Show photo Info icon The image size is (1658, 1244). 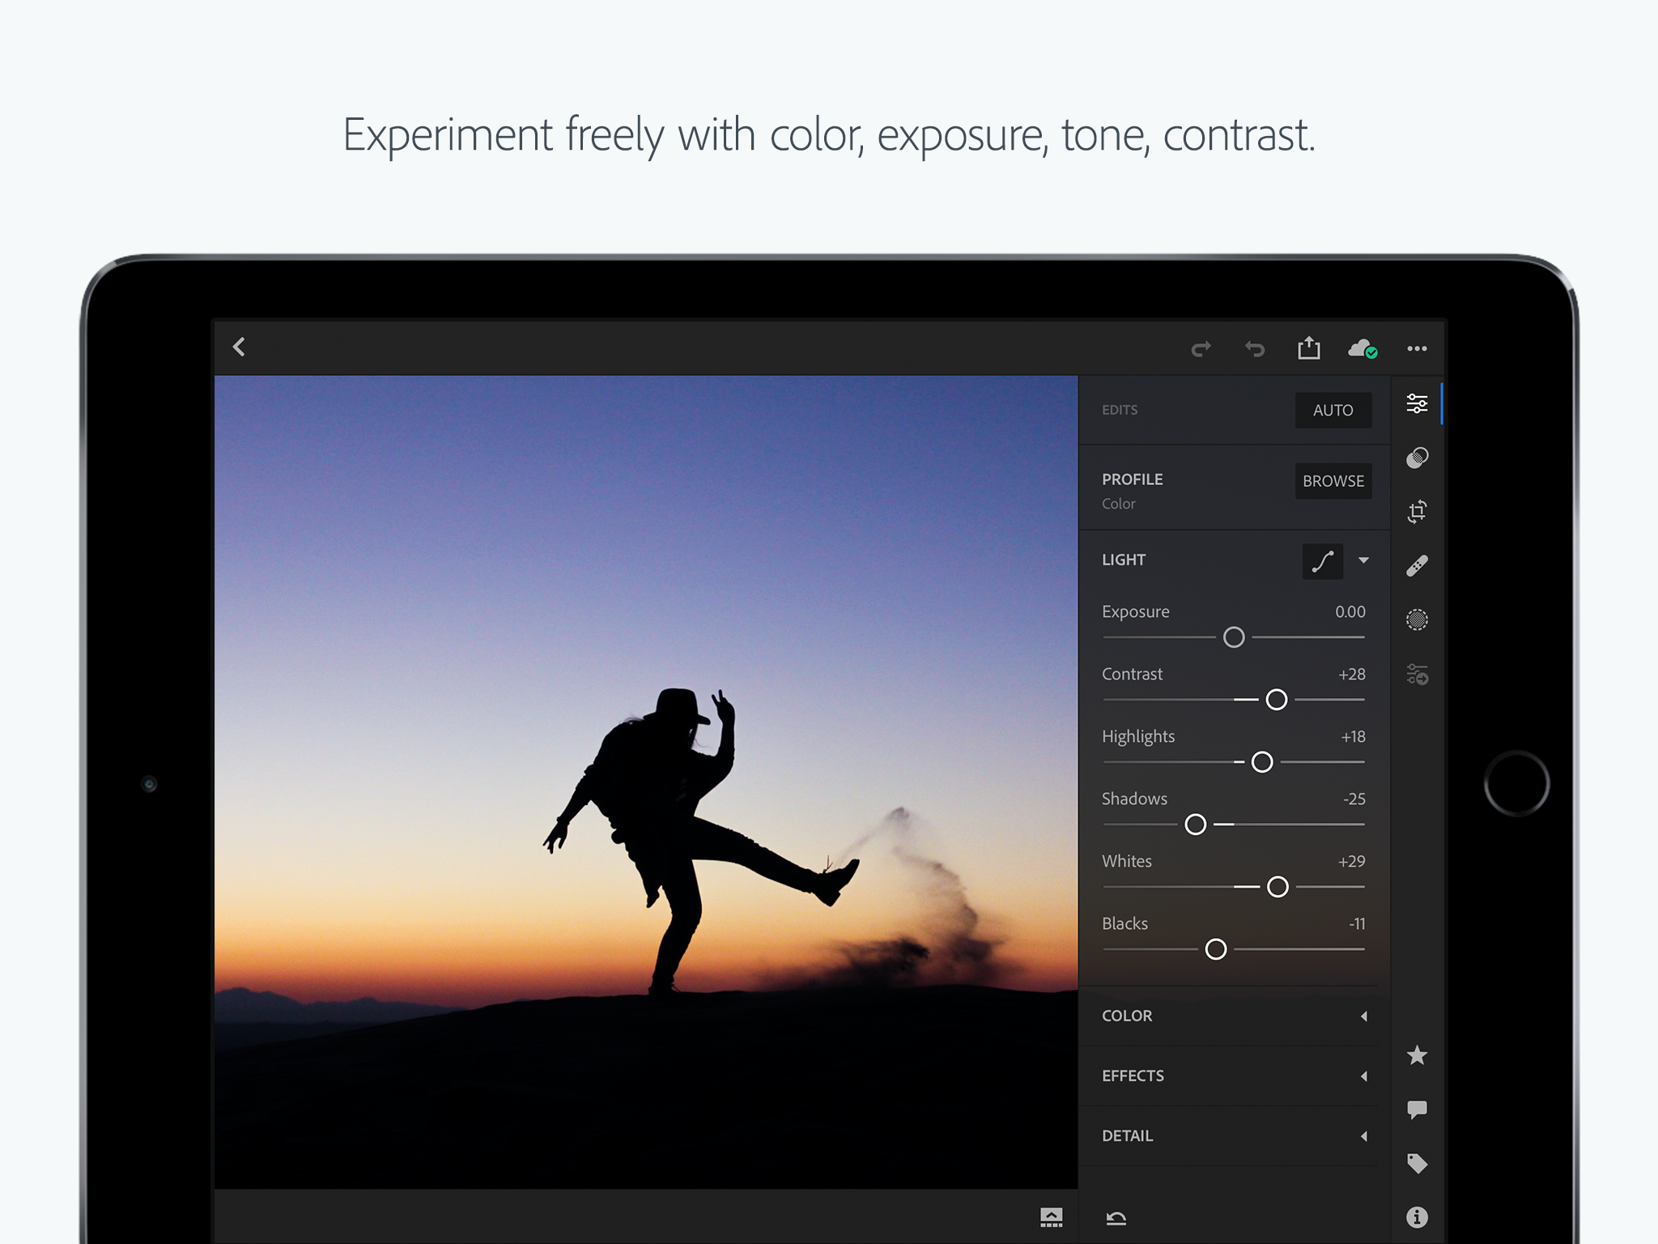[x=1417, y=1217]
